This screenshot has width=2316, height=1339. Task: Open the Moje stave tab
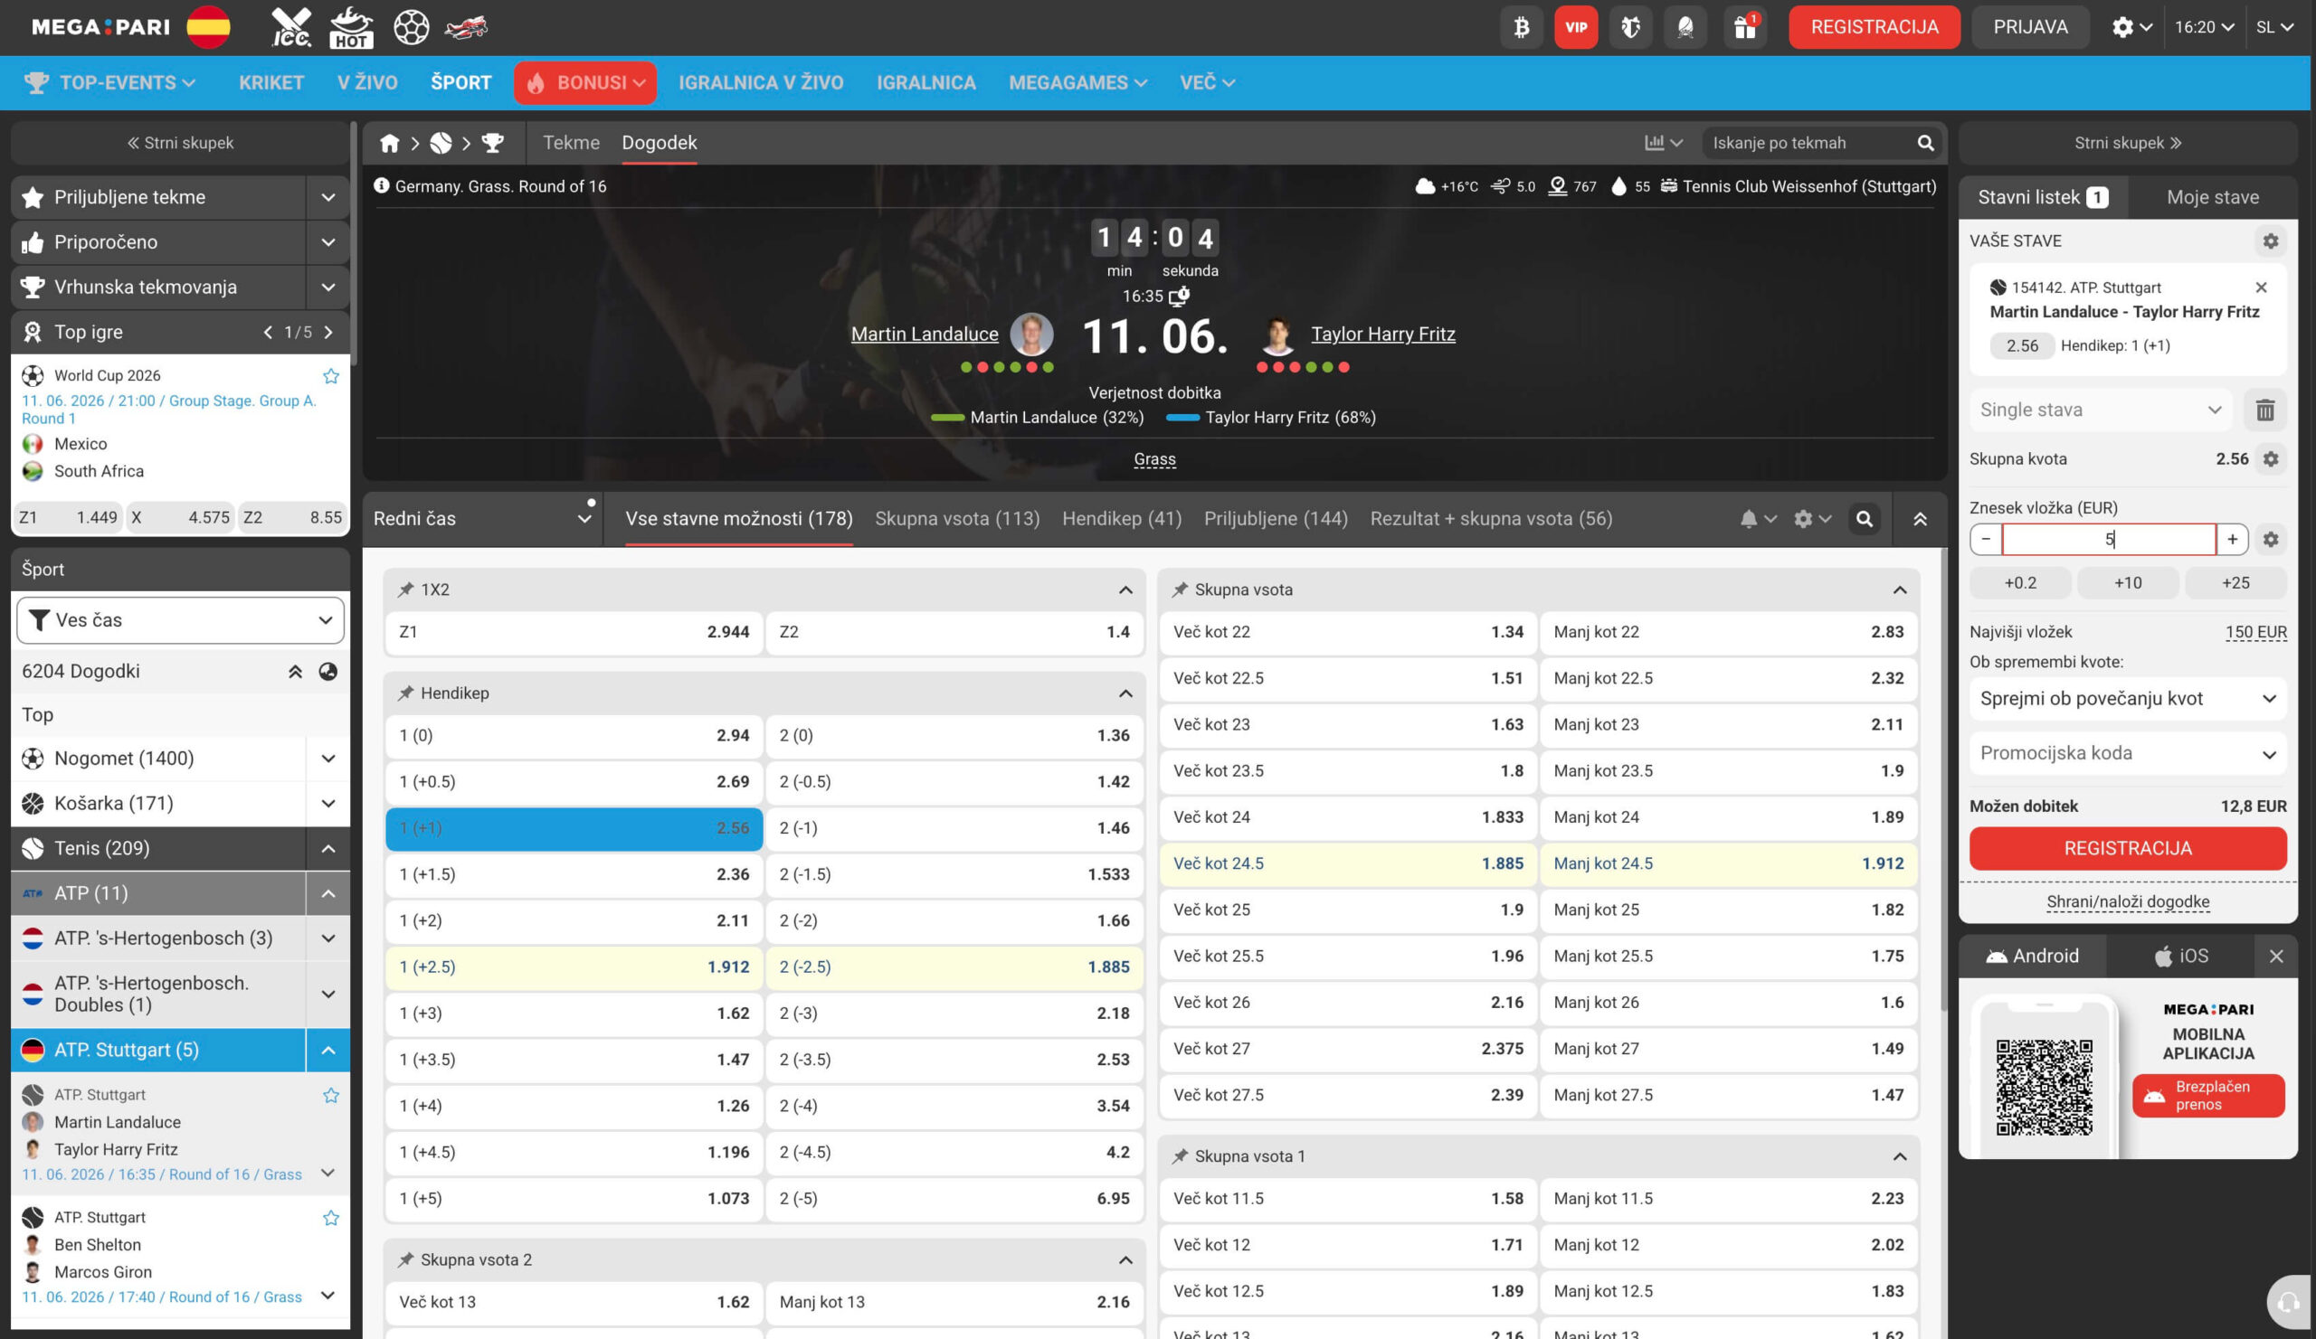[2212, 197]
